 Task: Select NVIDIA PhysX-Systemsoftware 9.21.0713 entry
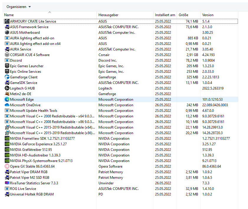(x=121, y=161)
